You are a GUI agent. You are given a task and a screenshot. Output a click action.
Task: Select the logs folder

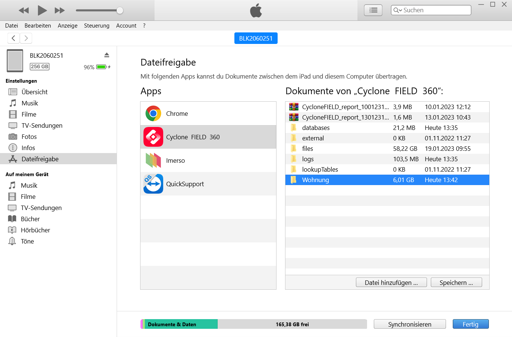[387, 159]
